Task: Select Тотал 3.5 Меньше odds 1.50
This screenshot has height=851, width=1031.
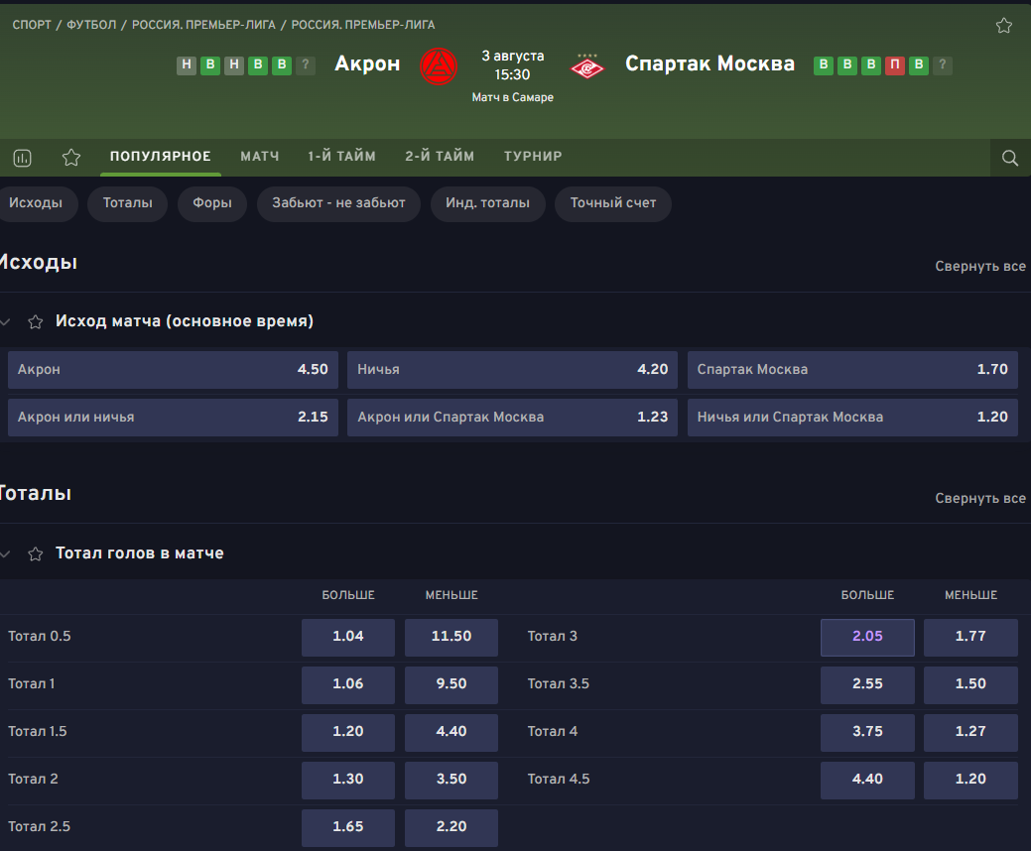Action: (970, 684)
